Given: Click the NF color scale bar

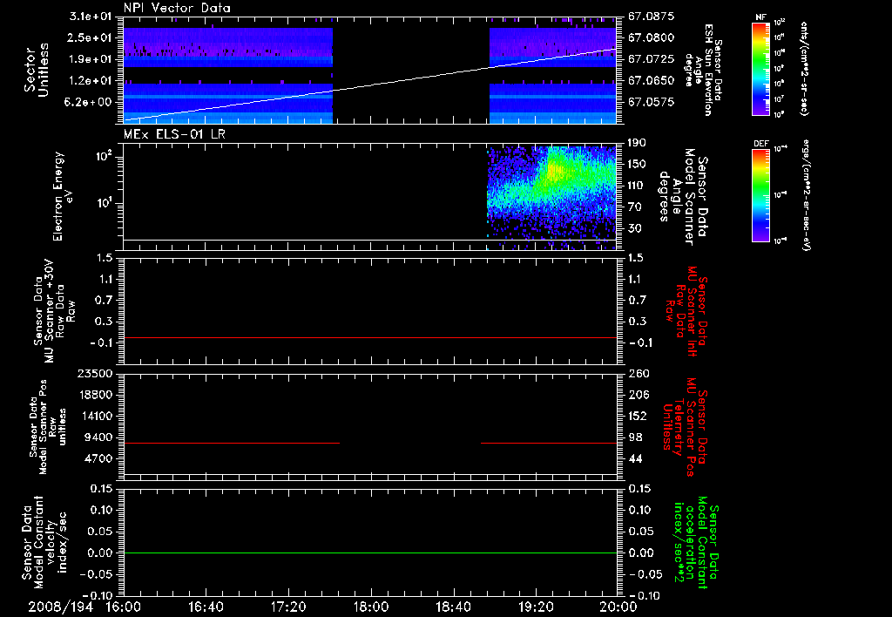Looking at the screenshot, I should point(761,68).
